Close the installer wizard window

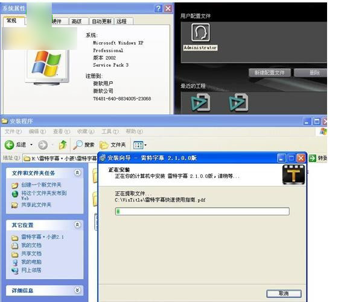[301, 158]
